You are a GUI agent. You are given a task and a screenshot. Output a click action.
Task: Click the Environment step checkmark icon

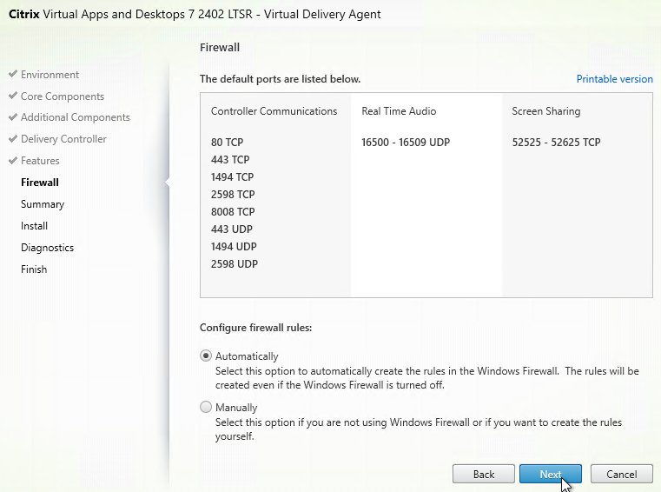[x=13, y=74]
